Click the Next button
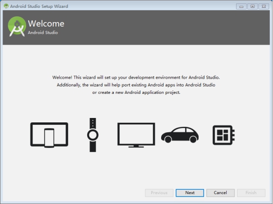273x204 pixels. click(190, 193)
